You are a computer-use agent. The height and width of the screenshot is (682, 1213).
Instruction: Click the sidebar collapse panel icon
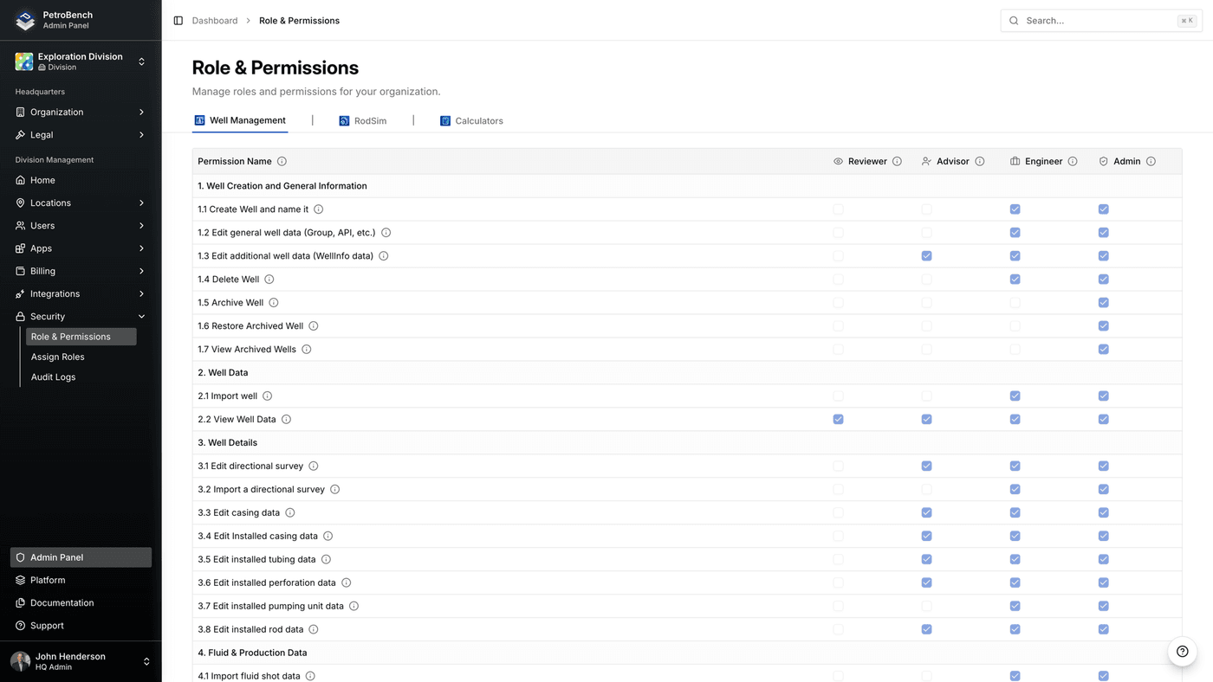click(178, 20)
